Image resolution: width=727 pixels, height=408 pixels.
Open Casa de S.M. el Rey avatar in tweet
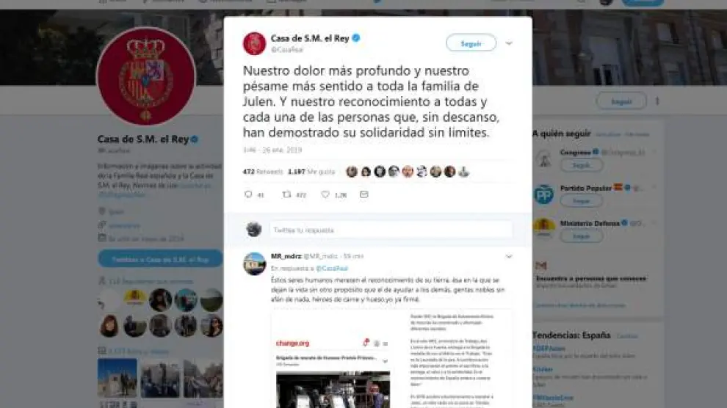point(254,43)
